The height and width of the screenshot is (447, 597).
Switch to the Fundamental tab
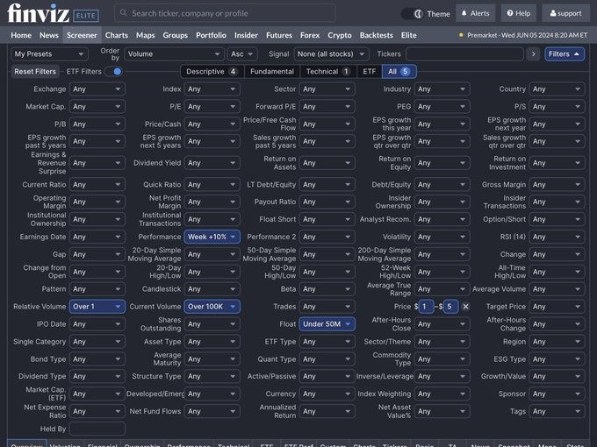[x=272, y=72]
